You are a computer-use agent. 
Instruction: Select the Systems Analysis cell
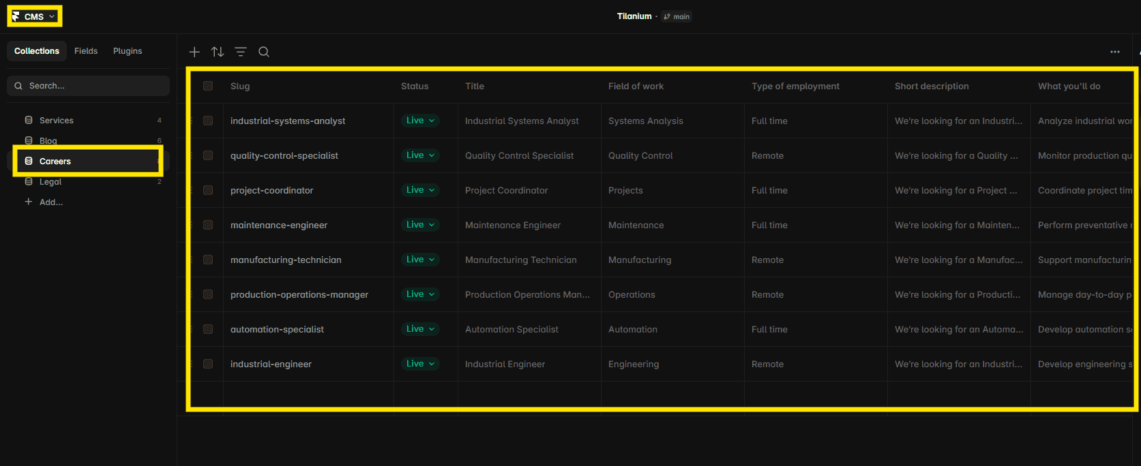click(x=672, y=121)
